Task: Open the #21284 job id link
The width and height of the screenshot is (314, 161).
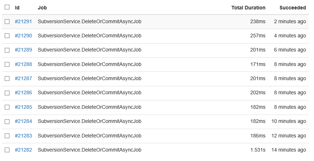Action: [23, 121]
